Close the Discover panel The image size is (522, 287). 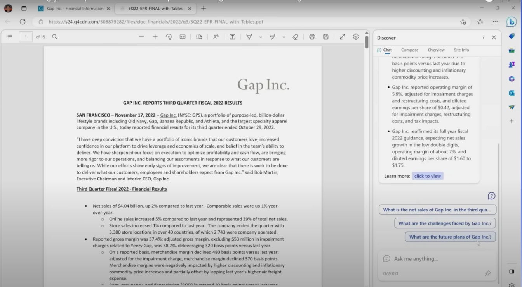coord(494,38)
